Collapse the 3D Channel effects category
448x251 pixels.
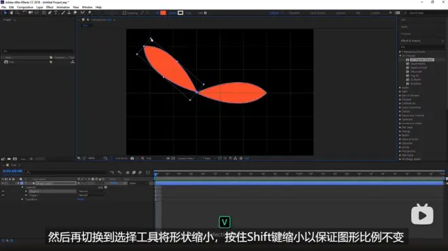(x=400, y=56)
